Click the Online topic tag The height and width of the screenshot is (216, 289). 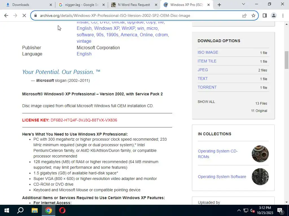tap(146, 35)
